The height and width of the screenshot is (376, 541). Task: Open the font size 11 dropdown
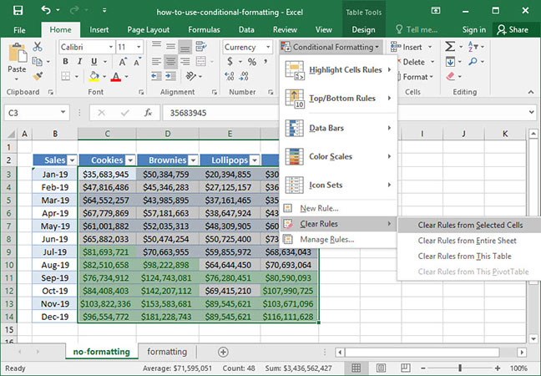[x=139, y=47]
